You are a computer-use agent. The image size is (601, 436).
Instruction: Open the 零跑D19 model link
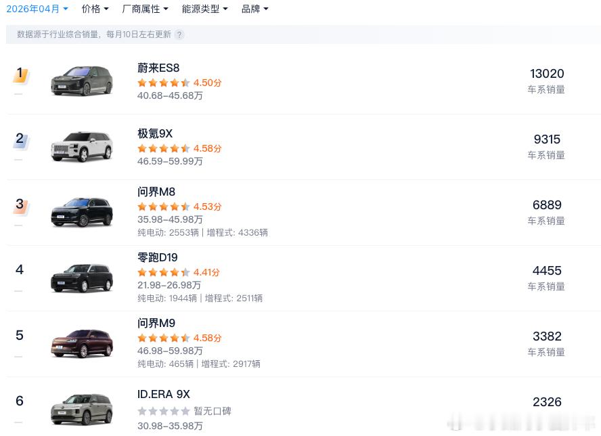[158, 257]
